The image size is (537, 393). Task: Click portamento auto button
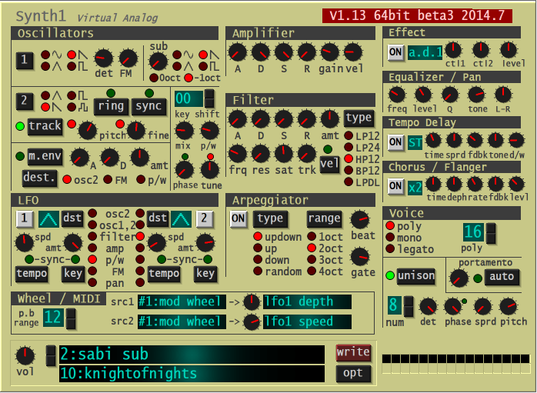pos(502,277)
